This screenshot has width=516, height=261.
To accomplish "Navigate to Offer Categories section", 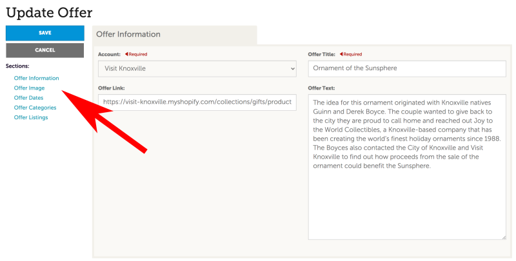I will (35, 108).
